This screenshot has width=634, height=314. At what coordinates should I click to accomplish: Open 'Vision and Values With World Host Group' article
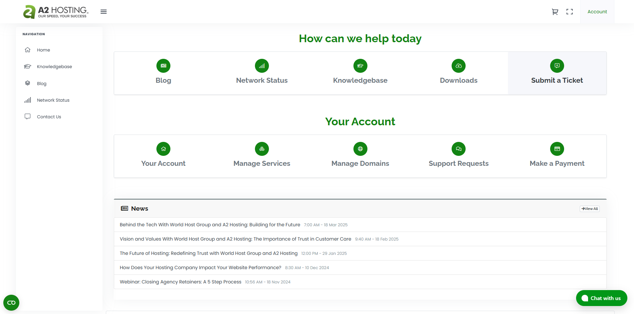pos(236,239)
